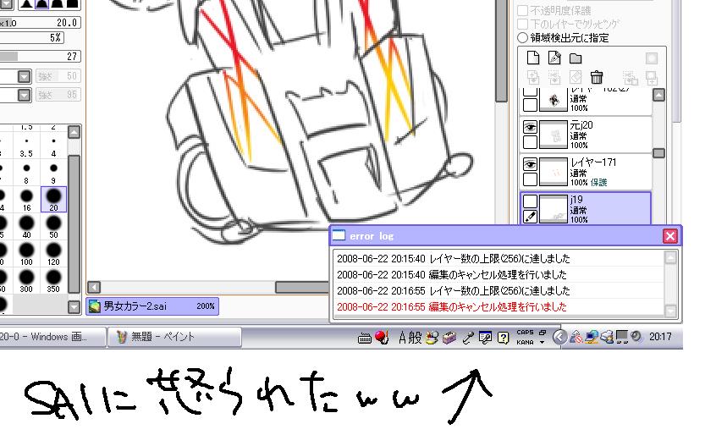The width and height of the screenshot is (705, 446).
Task: Click brush size list scroll up arrow
Action: pos(74,132)
